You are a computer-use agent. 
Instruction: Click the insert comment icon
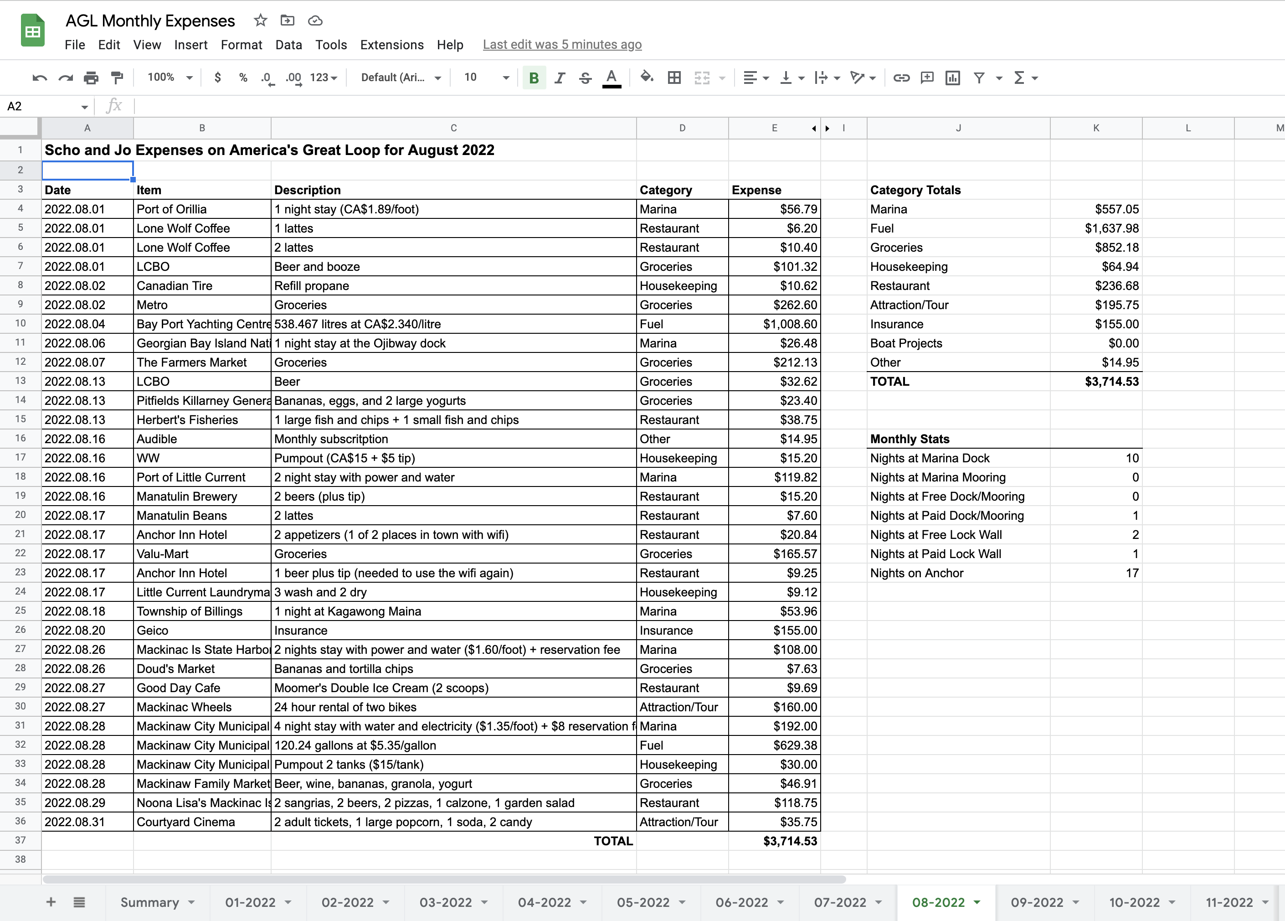[x=927, y=78]
